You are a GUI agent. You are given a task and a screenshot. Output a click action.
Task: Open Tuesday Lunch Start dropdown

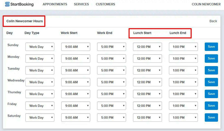point(148,70)
